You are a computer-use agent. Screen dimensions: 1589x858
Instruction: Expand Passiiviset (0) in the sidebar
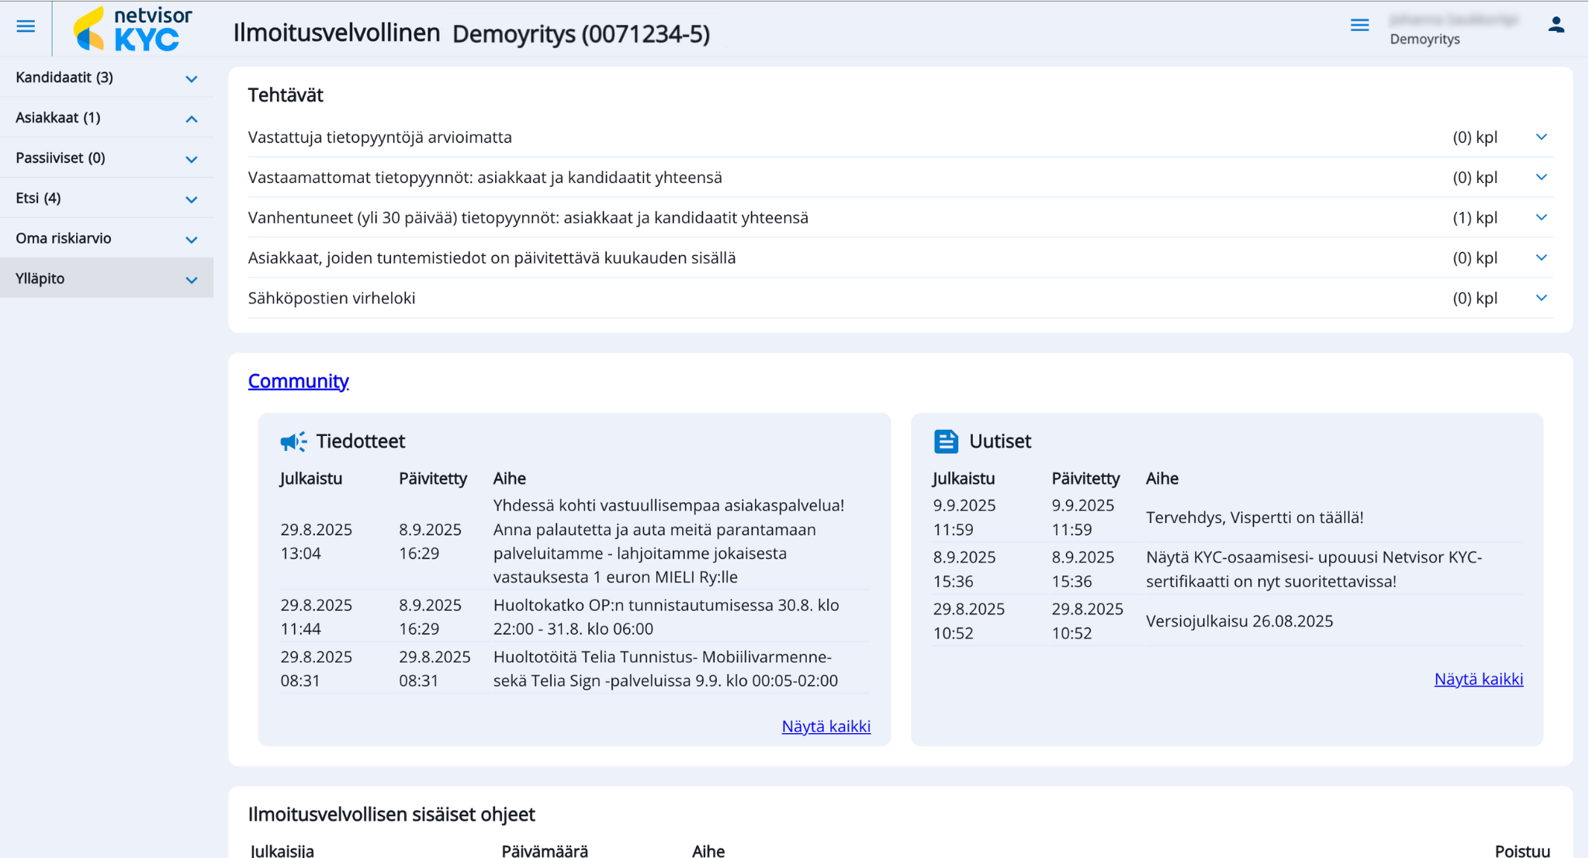point(191,160)
